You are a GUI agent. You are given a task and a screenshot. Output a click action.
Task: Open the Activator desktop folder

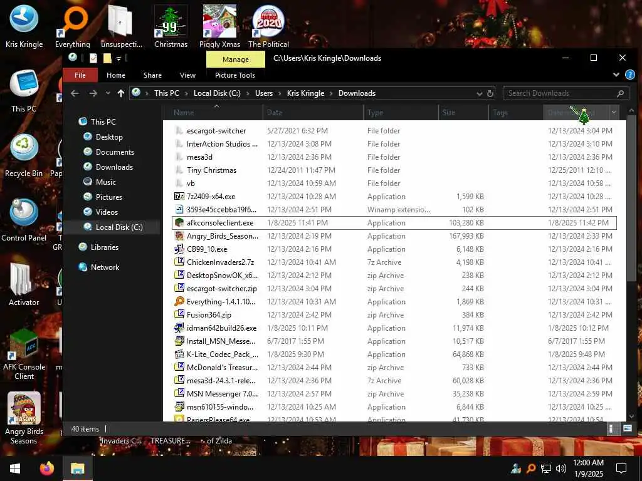click(24, 285)
